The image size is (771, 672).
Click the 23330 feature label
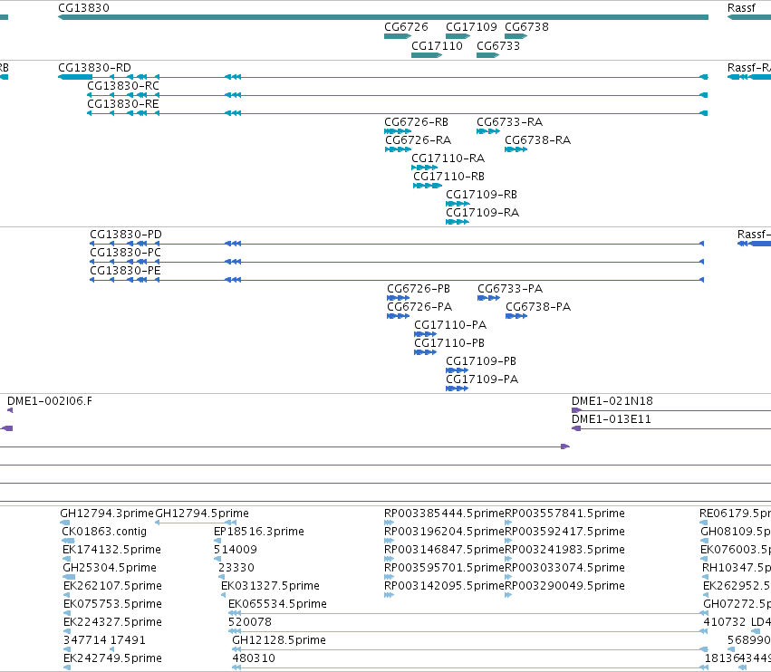pos(236,568)
